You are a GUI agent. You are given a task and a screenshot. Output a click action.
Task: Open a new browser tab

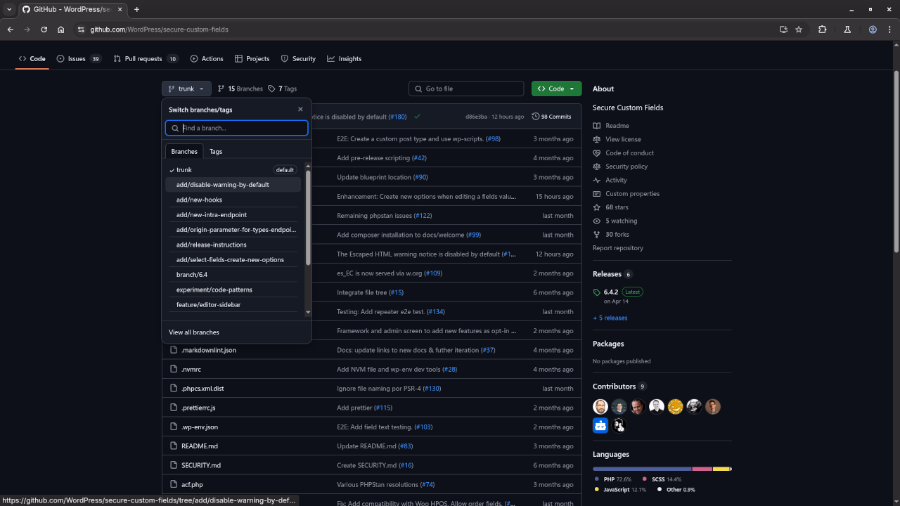[136, 9]
